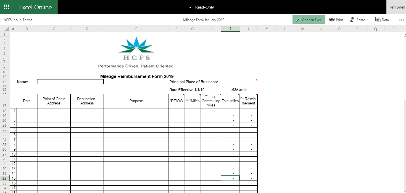Click the Principal Place of Business field

239,82
